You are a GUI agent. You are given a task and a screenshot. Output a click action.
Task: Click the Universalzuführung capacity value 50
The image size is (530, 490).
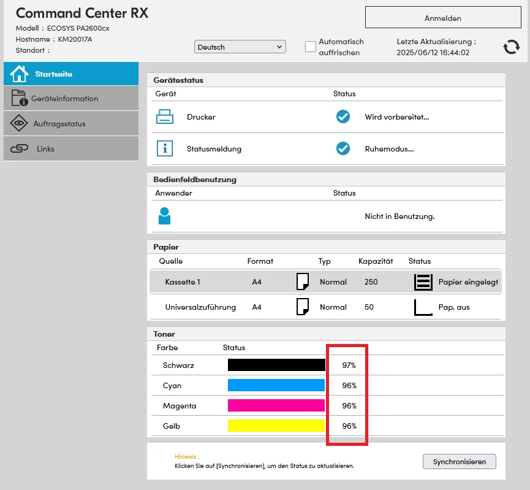tap(369, 307)
